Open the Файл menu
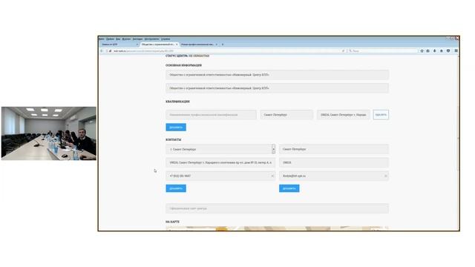Viewport: 475px width, 267px height. coord(102,39)
